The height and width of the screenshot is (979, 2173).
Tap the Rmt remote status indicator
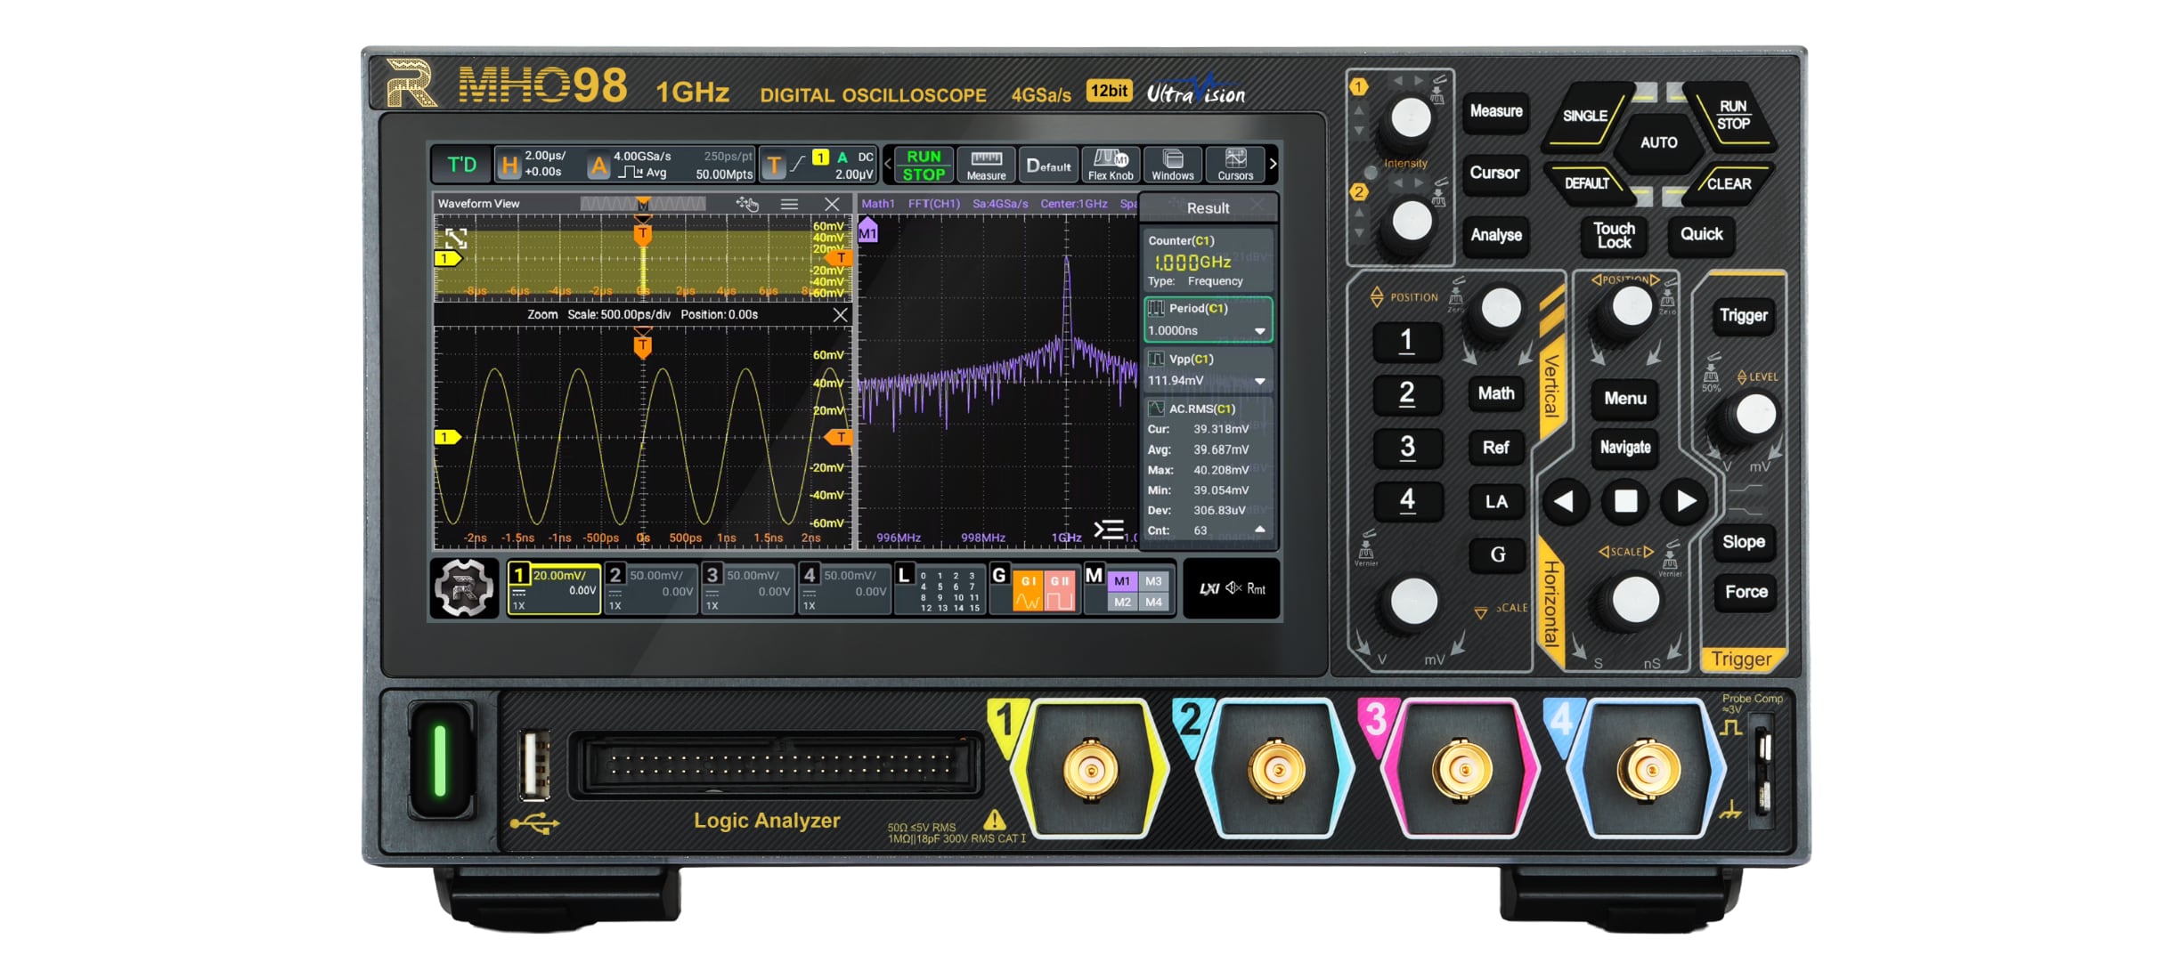point(1256,588)
